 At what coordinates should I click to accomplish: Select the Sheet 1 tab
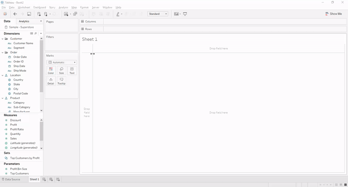pos(34,179)
